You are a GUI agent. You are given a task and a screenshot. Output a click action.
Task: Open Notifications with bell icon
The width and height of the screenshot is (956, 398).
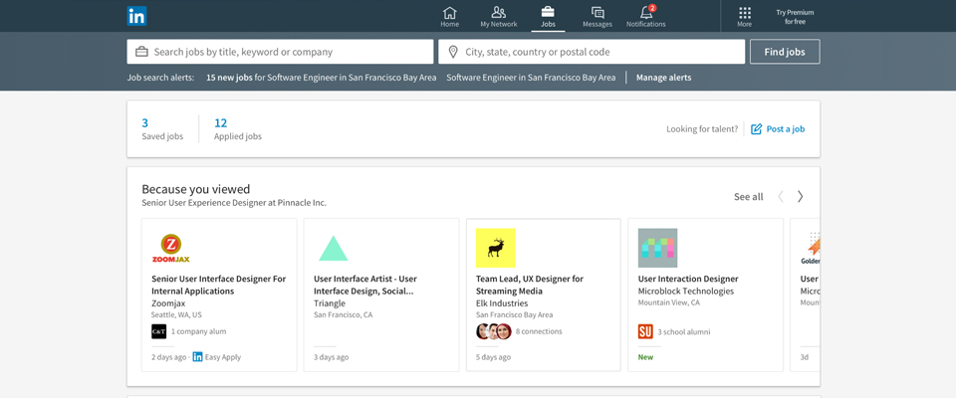(x=646, y=17)
